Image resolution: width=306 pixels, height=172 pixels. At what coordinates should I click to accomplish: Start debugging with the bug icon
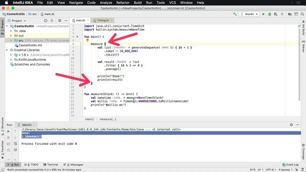pyautogui.click(x=270, y=14)
